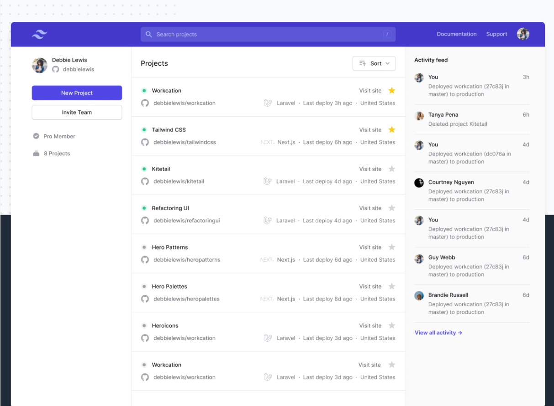Click the GitHub icon beside debbielewis/kitetail
554x406 pixels.
(145, 181)
